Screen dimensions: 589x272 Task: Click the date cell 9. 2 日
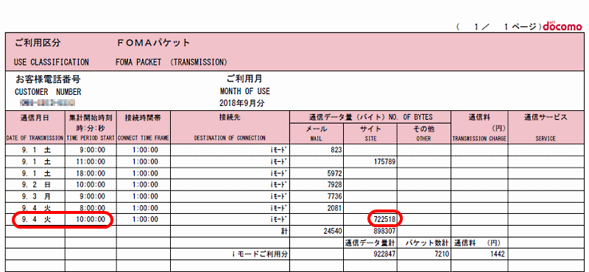[36, 185]
